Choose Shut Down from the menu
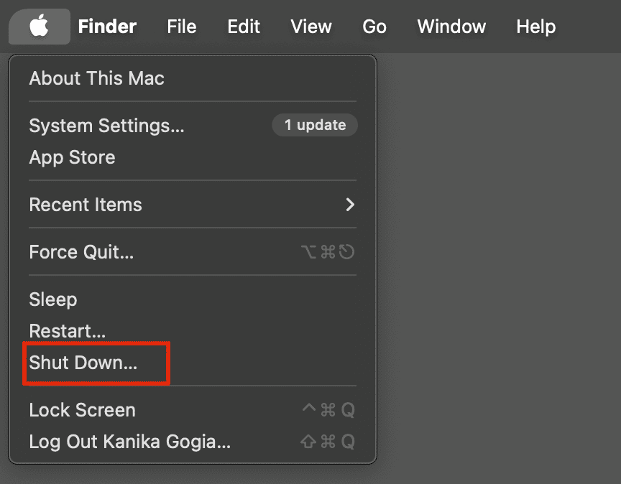Screen dimensions: 621x484 tap(83, 363)
